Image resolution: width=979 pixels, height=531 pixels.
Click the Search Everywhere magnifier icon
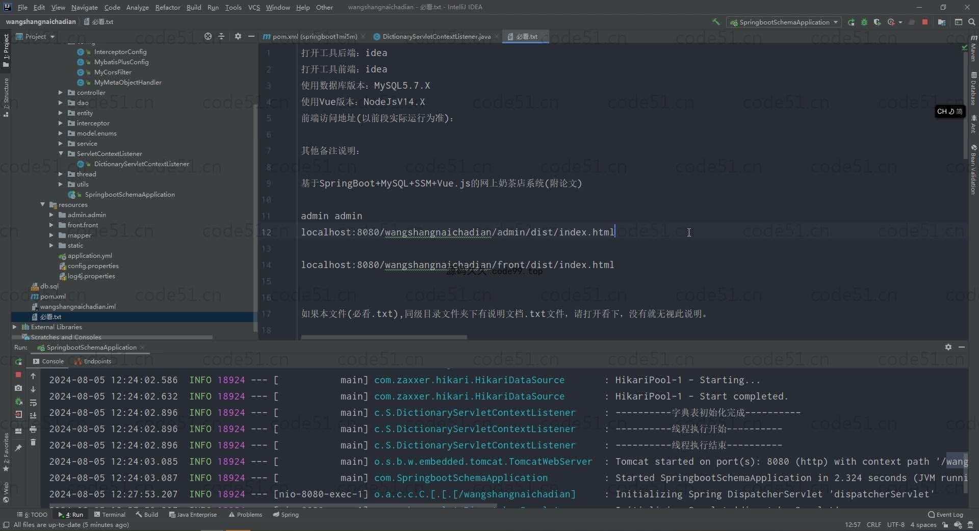pyautogui.click(x=971, y=22)
